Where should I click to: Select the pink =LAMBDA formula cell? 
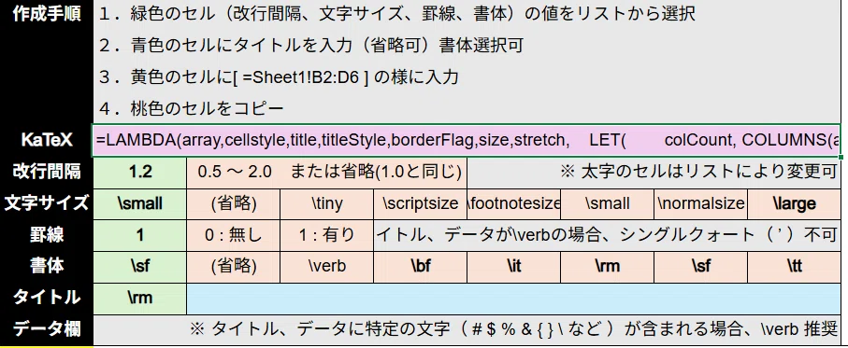tap(467, 141)
